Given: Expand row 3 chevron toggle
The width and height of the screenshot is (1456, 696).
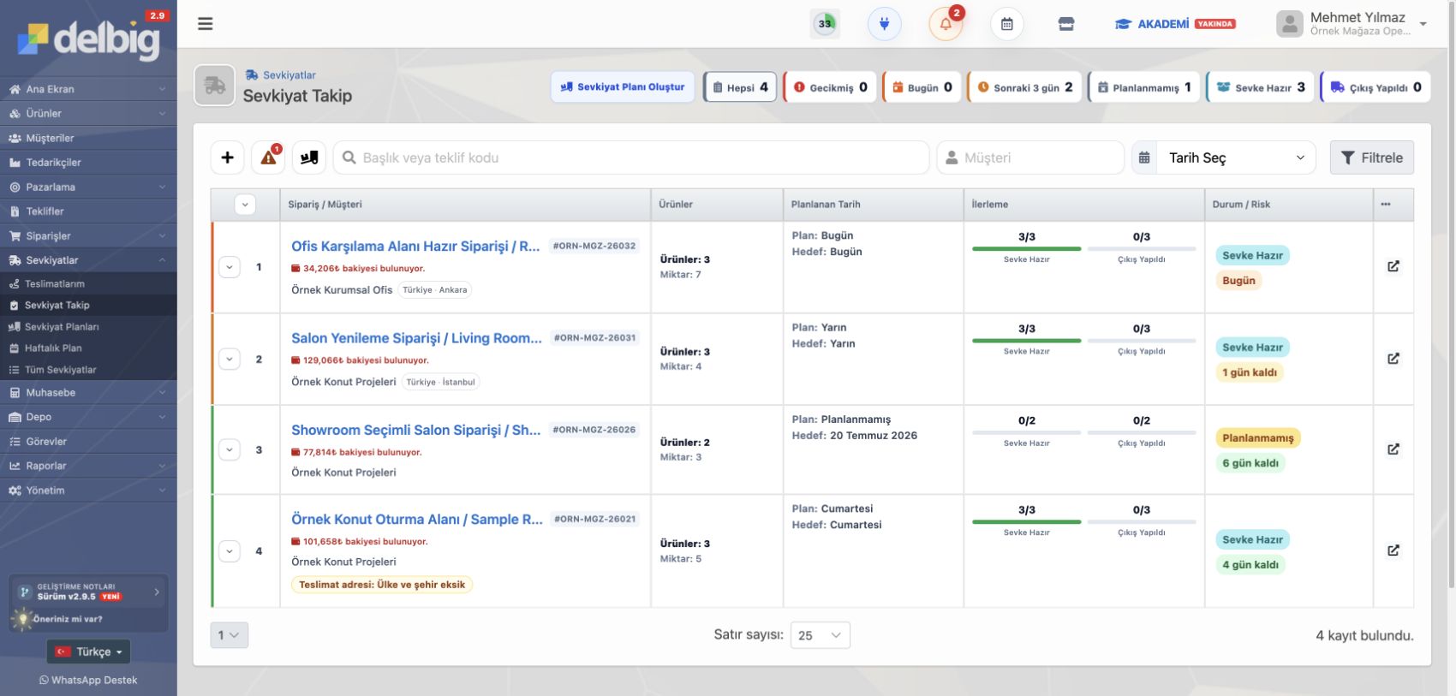Looking at the screenshot, I should tap(230, 449).
